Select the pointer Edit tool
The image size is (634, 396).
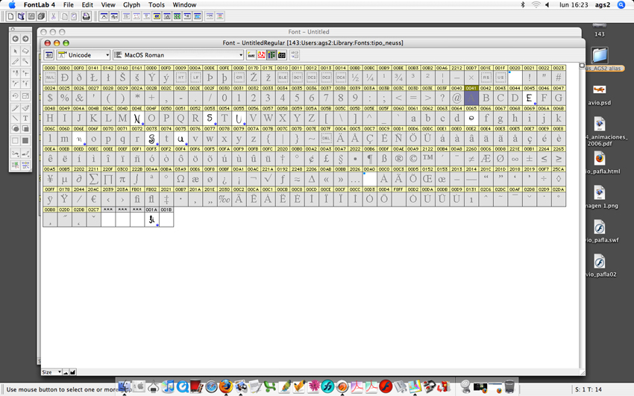point(16,51)
